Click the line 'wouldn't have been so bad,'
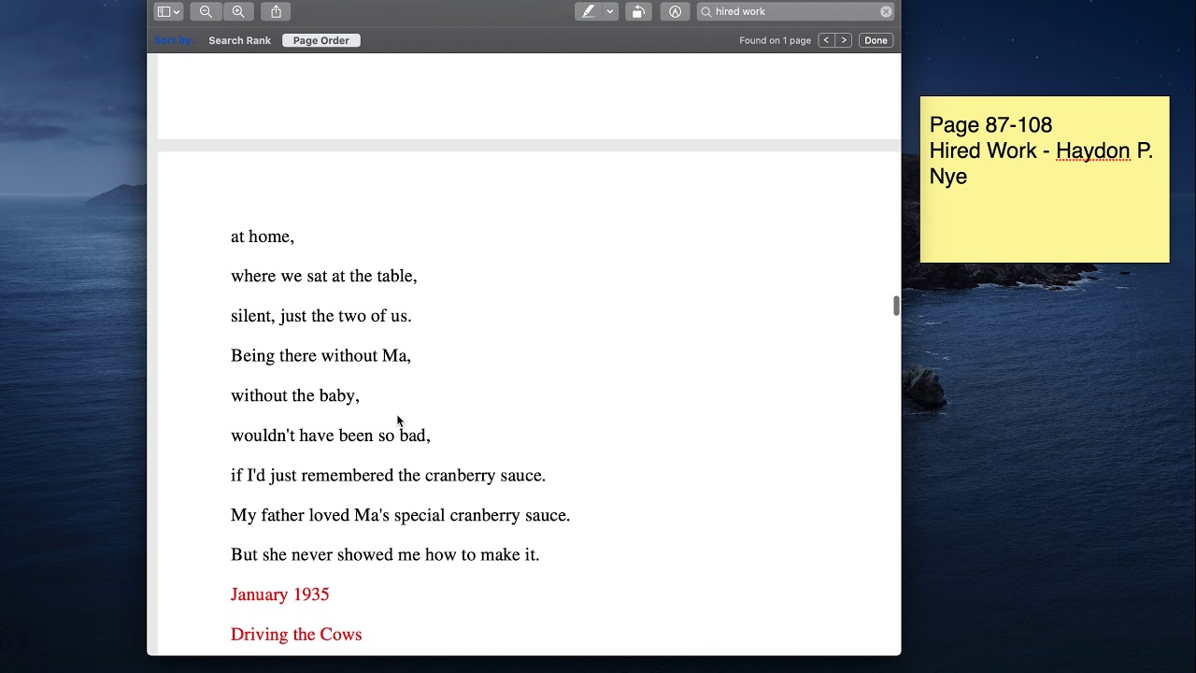 pos(331,436)
